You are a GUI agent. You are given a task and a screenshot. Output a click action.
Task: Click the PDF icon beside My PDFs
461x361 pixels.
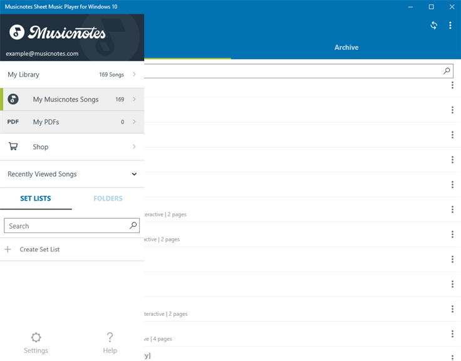coord(13,122)
